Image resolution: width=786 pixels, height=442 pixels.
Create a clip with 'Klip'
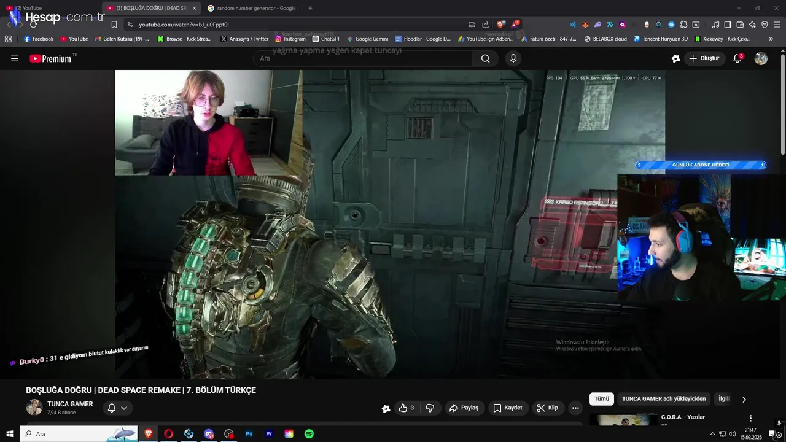548,408
